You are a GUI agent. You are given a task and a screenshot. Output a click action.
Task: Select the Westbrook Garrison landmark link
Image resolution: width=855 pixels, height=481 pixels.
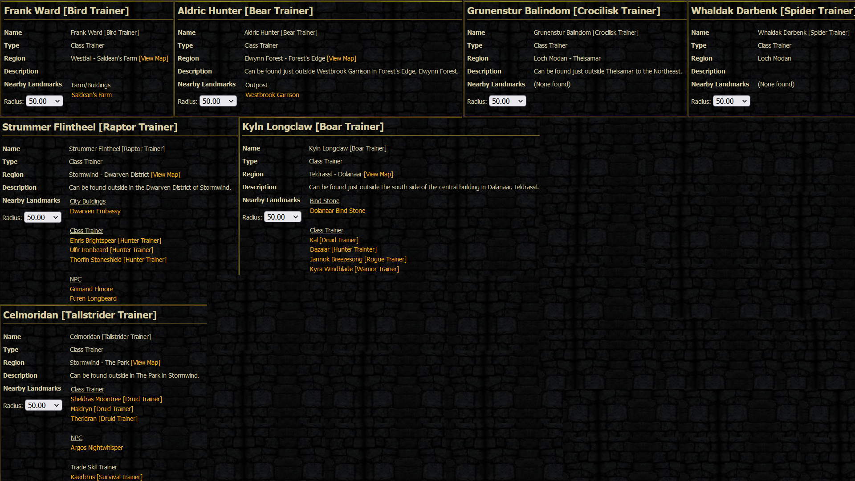pyautogui.click(x=272, y=94)
